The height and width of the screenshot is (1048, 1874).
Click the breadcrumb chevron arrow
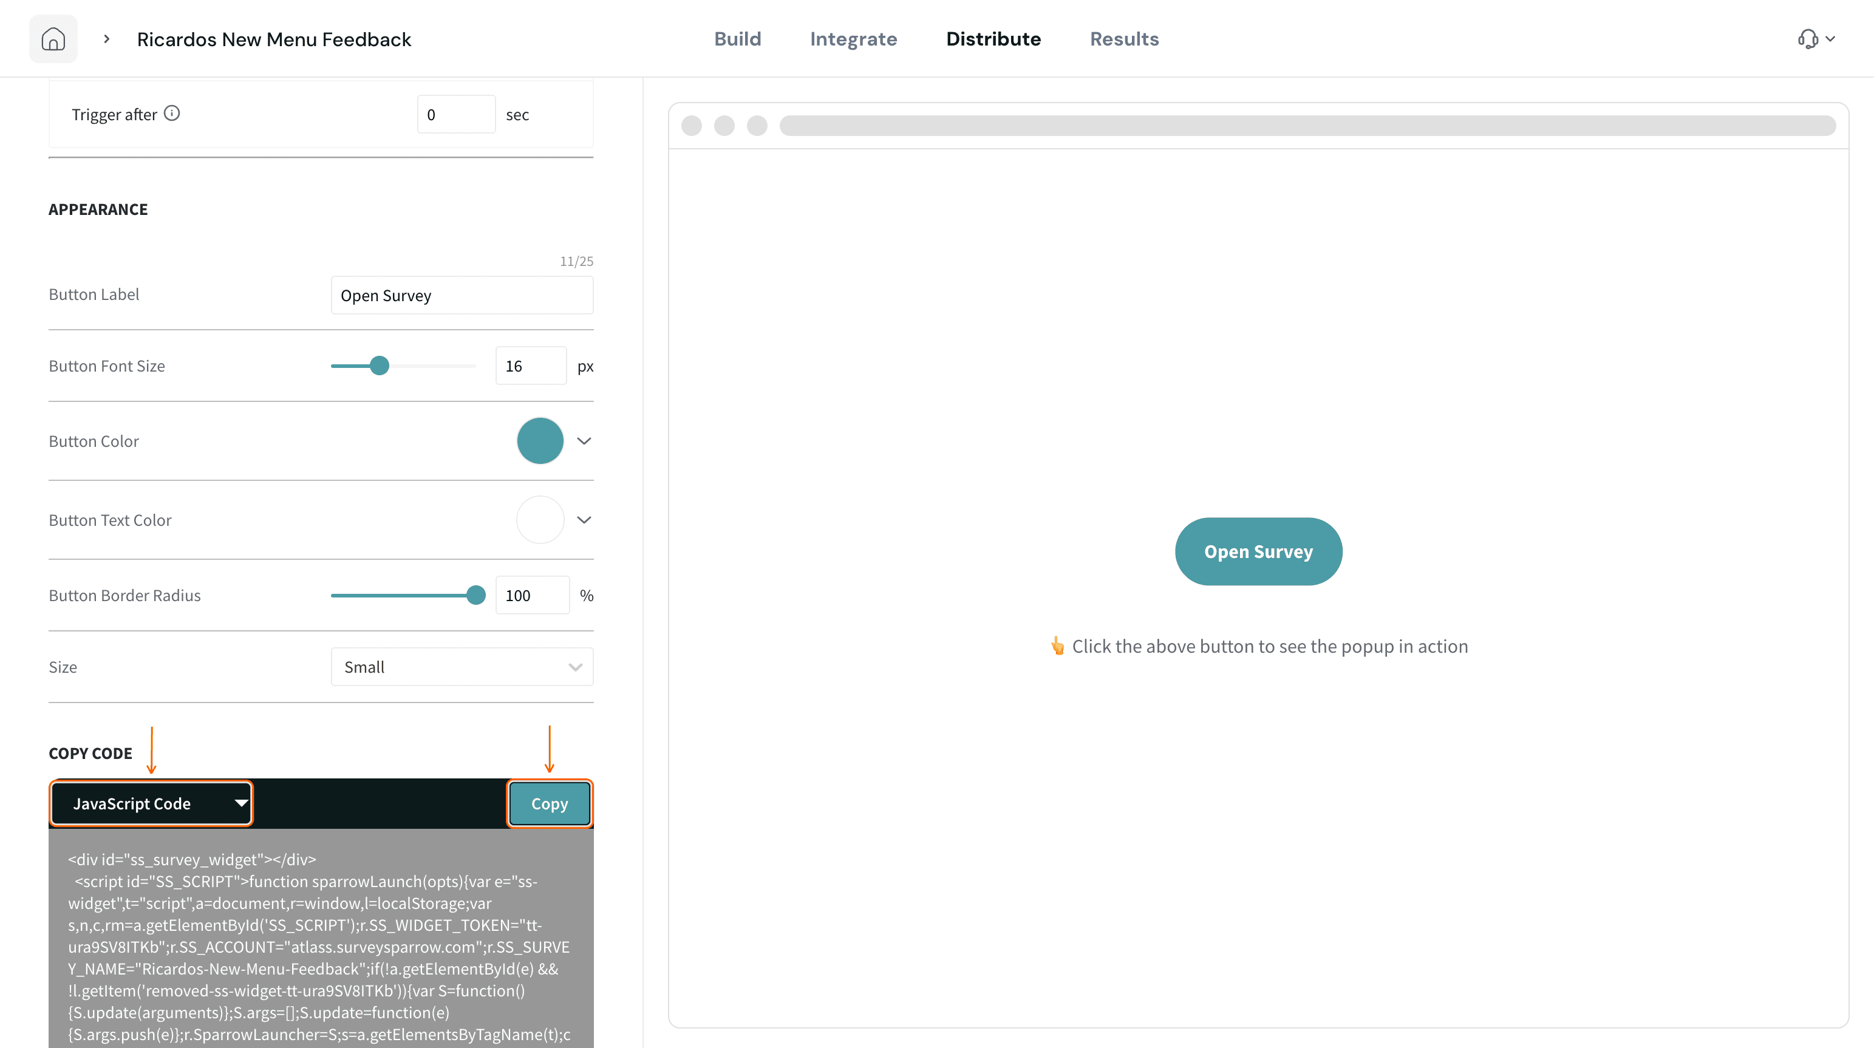(107, 38)
